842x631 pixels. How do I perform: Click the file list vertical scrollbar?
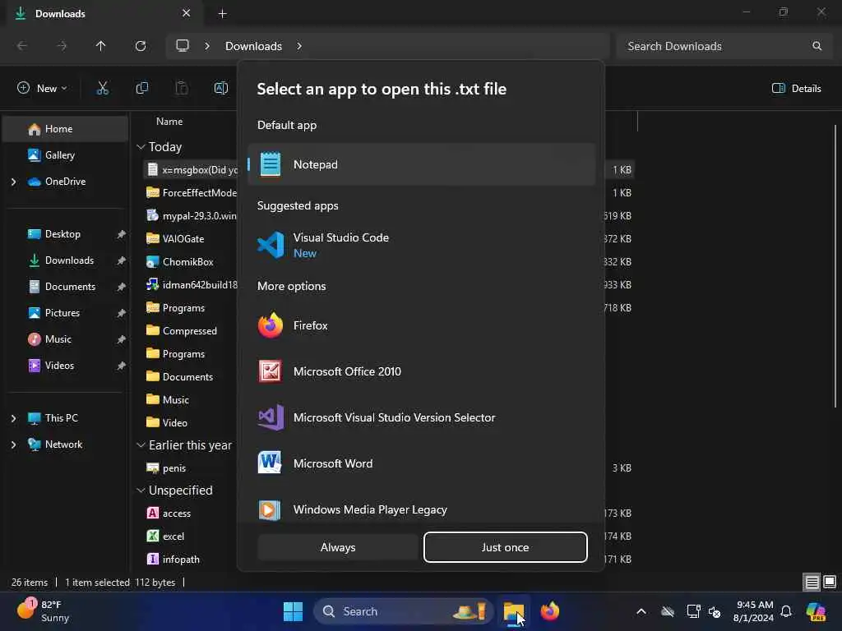(x=835, y=265)
